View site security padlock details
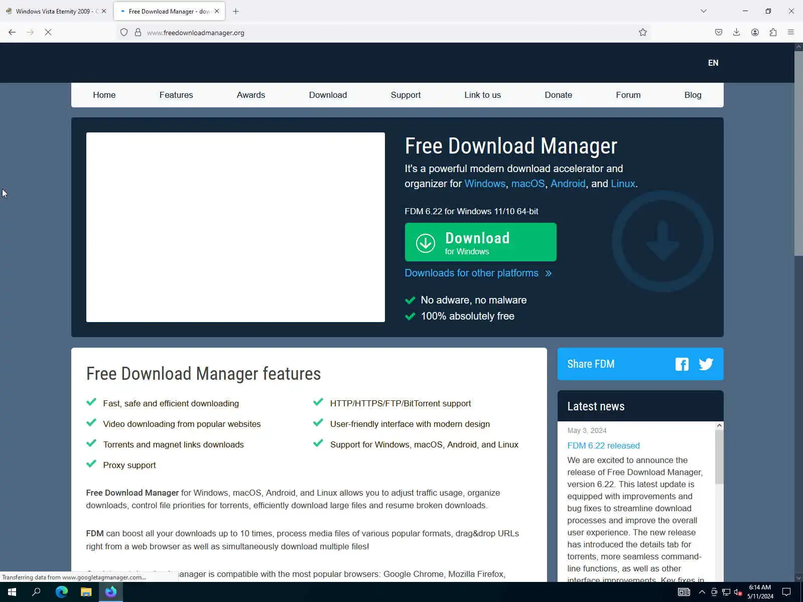The height and width of the screenshot is (602, 803). [138, 33]
